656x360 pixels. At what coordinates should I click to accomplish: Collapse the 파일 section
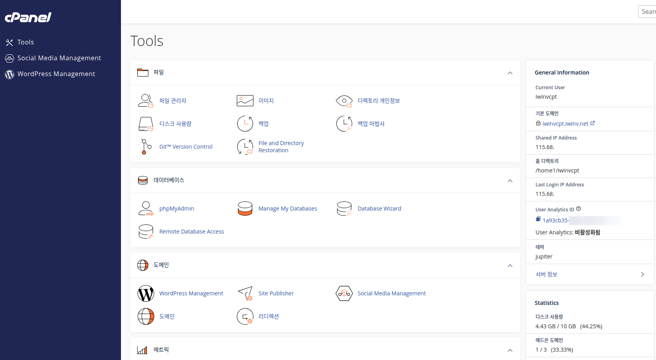510,73
